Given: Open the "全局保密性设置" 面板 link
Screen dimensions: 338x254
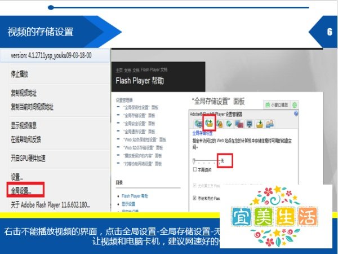Looking at the screenshot, I should click(141, 107).
